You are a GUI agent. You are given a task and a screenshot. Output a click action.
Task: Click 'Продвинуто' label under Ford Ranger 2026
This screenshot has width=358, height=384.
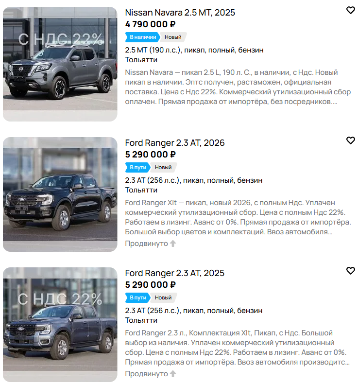(146, 244)
